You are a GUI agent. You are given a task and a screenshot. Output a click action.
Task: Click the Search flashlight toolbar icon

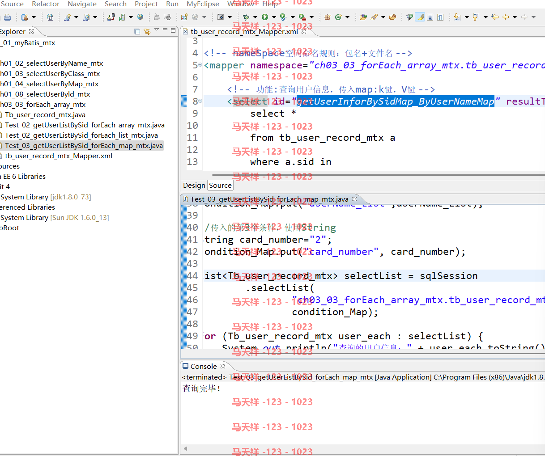pyautogui.click(x=374, y=17)
